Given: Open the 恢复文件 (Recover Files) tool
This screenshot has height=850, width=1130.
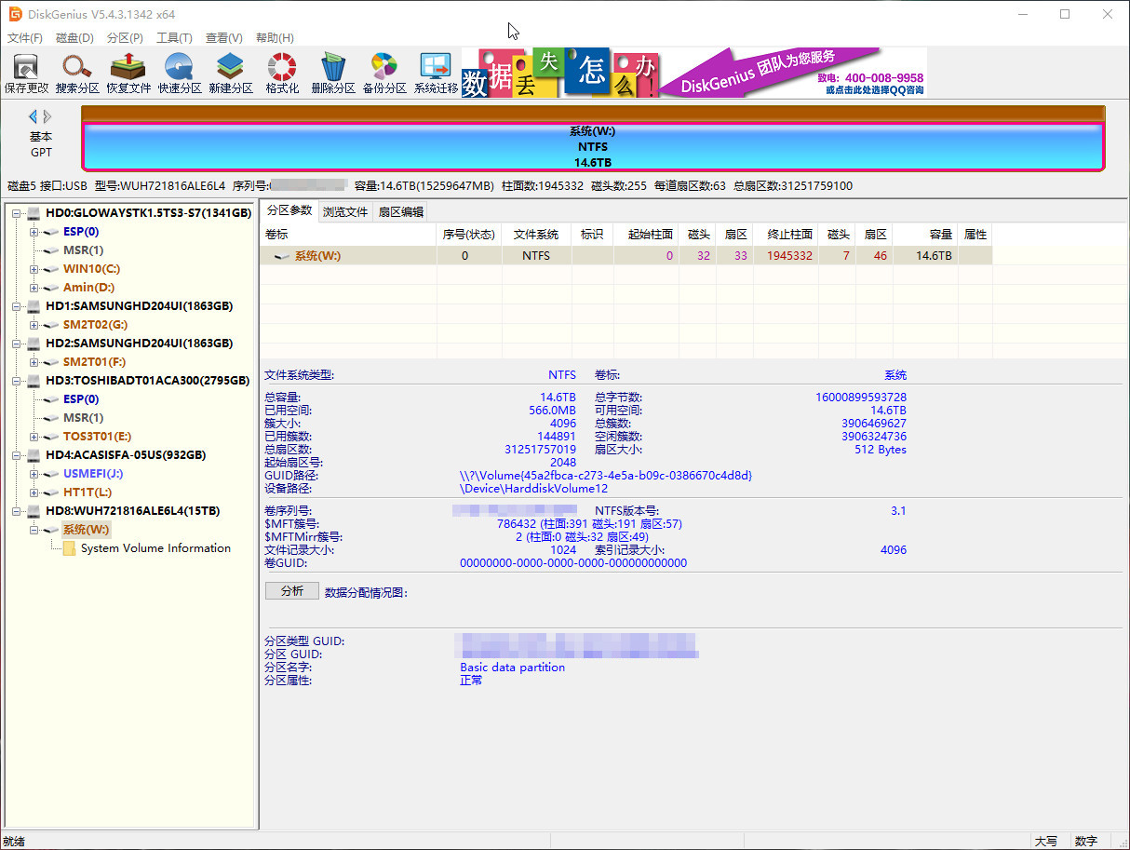Looking at the screenshot, I should click(x=128, y=73).
